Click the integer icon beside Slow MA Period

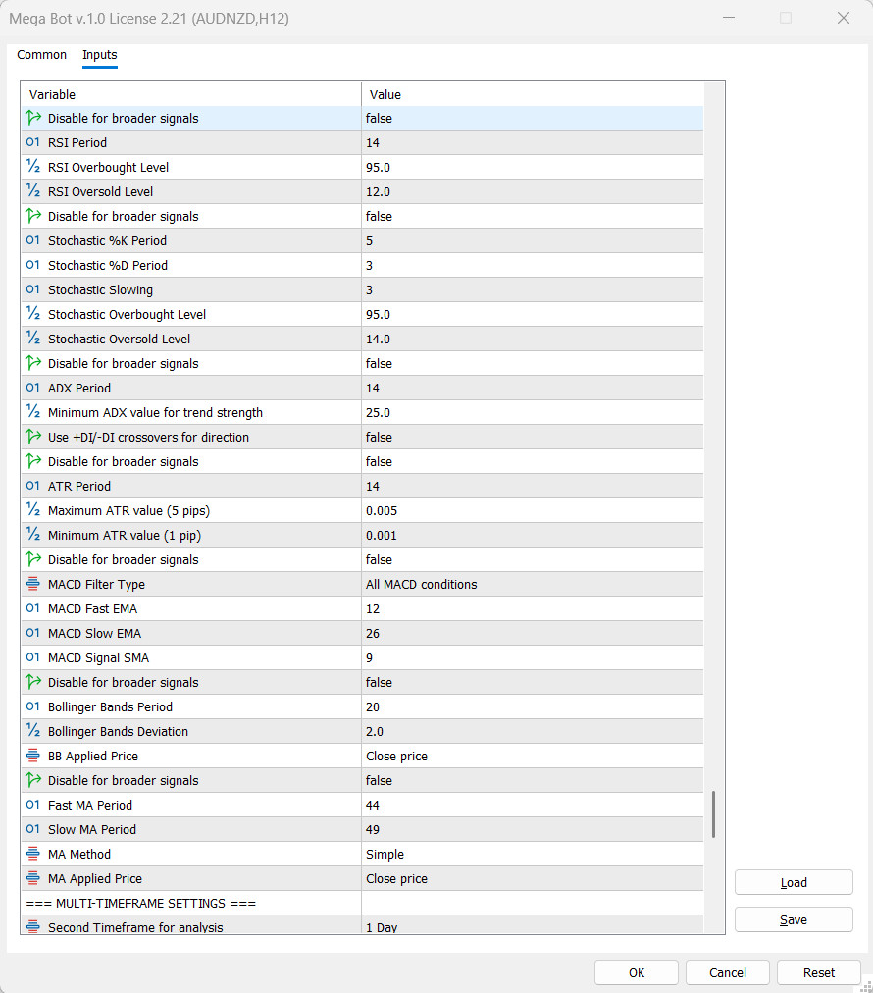pos(33,829)
